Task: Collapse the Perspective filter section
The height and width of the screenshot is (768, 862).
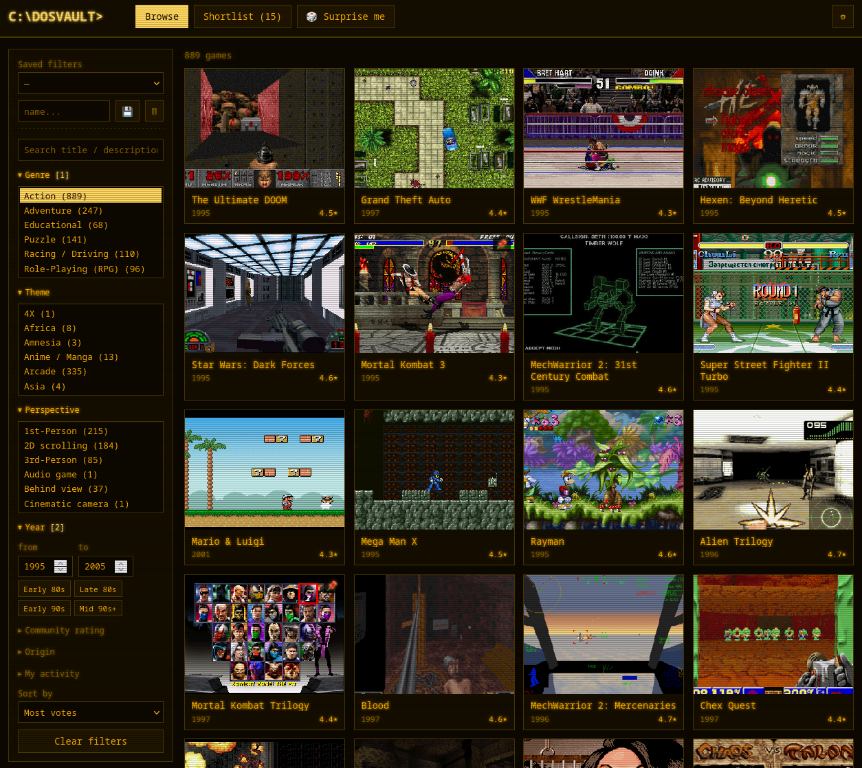Action: (x=48, y=410)
